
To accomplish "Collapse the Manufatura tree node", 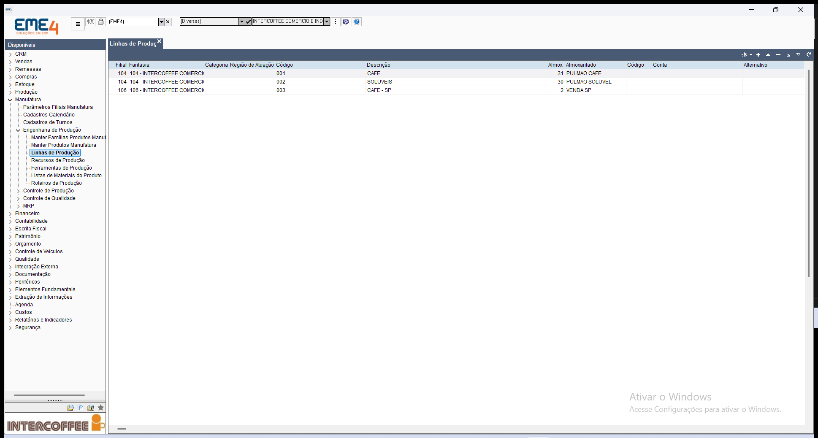I will tap(10, 100).
